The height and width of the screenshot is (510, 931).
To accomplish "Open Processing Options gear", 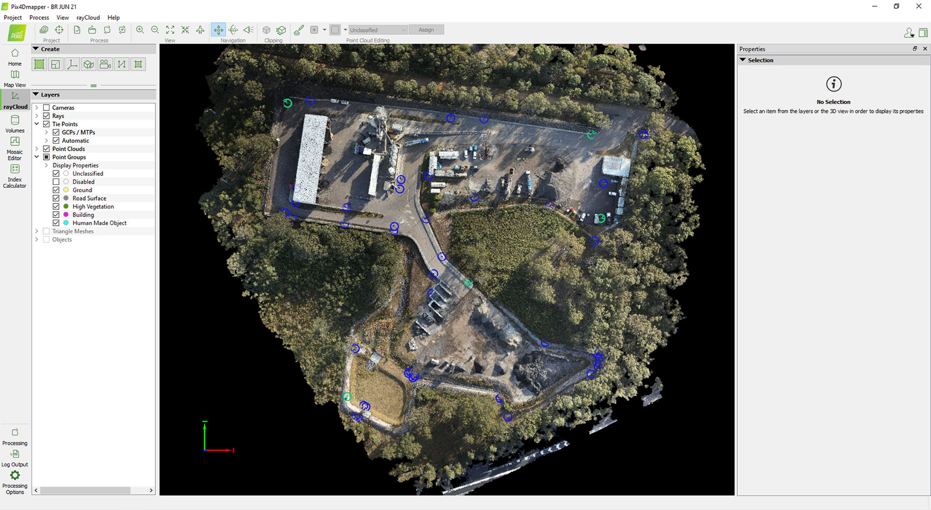I will (x=15, y=483).
